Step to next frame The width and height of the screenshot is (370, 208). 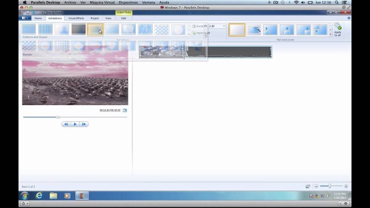pyautogui.click(x=84, y=124)
